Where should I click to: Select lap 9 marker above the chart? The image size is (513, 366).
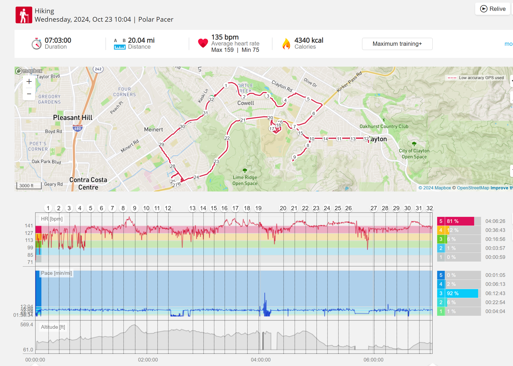click(x=135, y=208)
